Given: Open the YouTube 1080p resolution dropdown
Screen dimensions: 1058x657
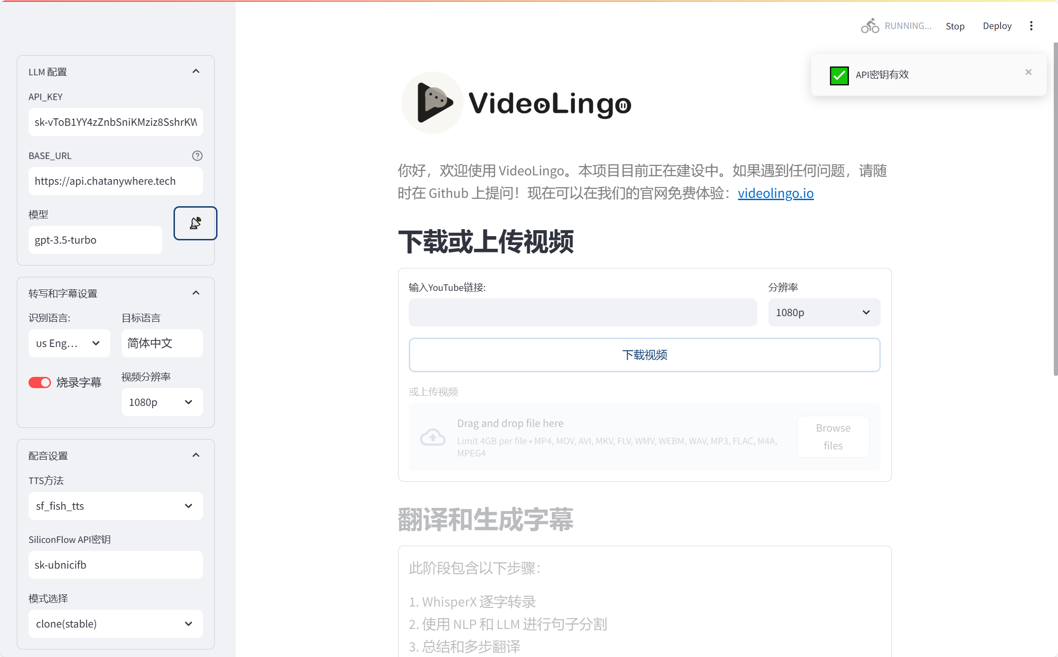Looking at the screenshot, I should coord(824,312).
